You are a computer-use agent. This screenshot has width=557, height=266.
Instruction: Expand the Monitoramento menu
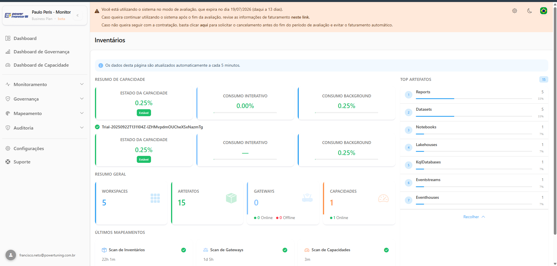[x=45, y=84]
